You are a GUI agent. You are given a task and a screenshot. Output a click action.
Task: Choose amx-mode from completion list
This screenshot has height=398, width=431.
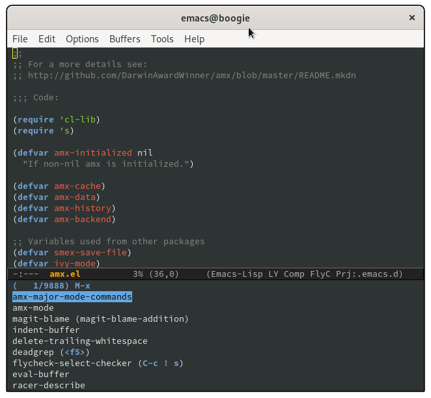(33, 308)
